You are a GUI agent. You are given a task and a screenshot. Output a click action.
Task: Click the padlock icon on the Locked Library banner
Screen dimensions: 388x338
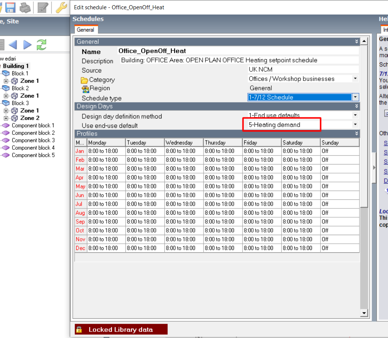pos(79,329)
